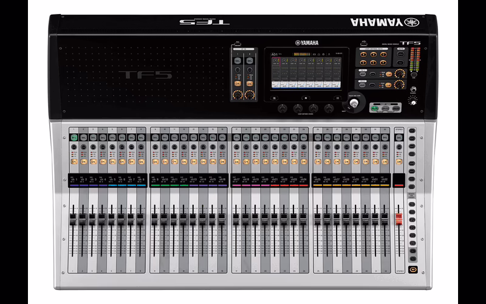Click the channel 1 fader knob

click(73, 219)
